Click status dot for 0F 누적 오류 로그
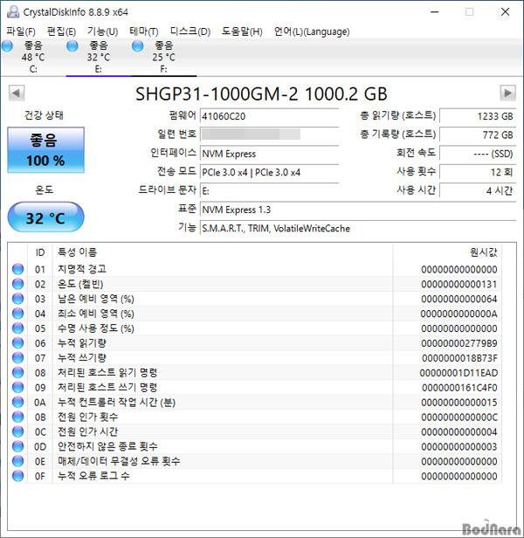 pos(17,476)
